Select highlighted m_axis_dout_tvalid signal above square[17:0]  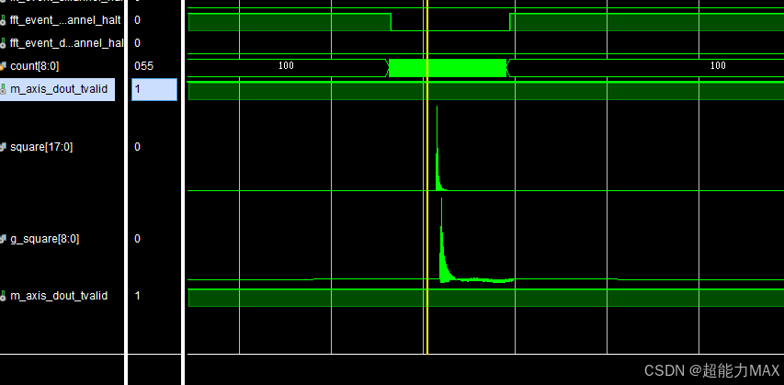coord(59,89)
